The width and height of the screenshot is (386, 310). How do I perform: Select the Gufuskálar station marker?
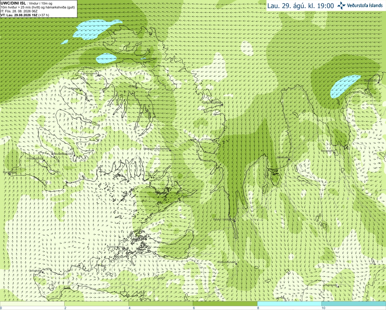click(x=43, y=272)
